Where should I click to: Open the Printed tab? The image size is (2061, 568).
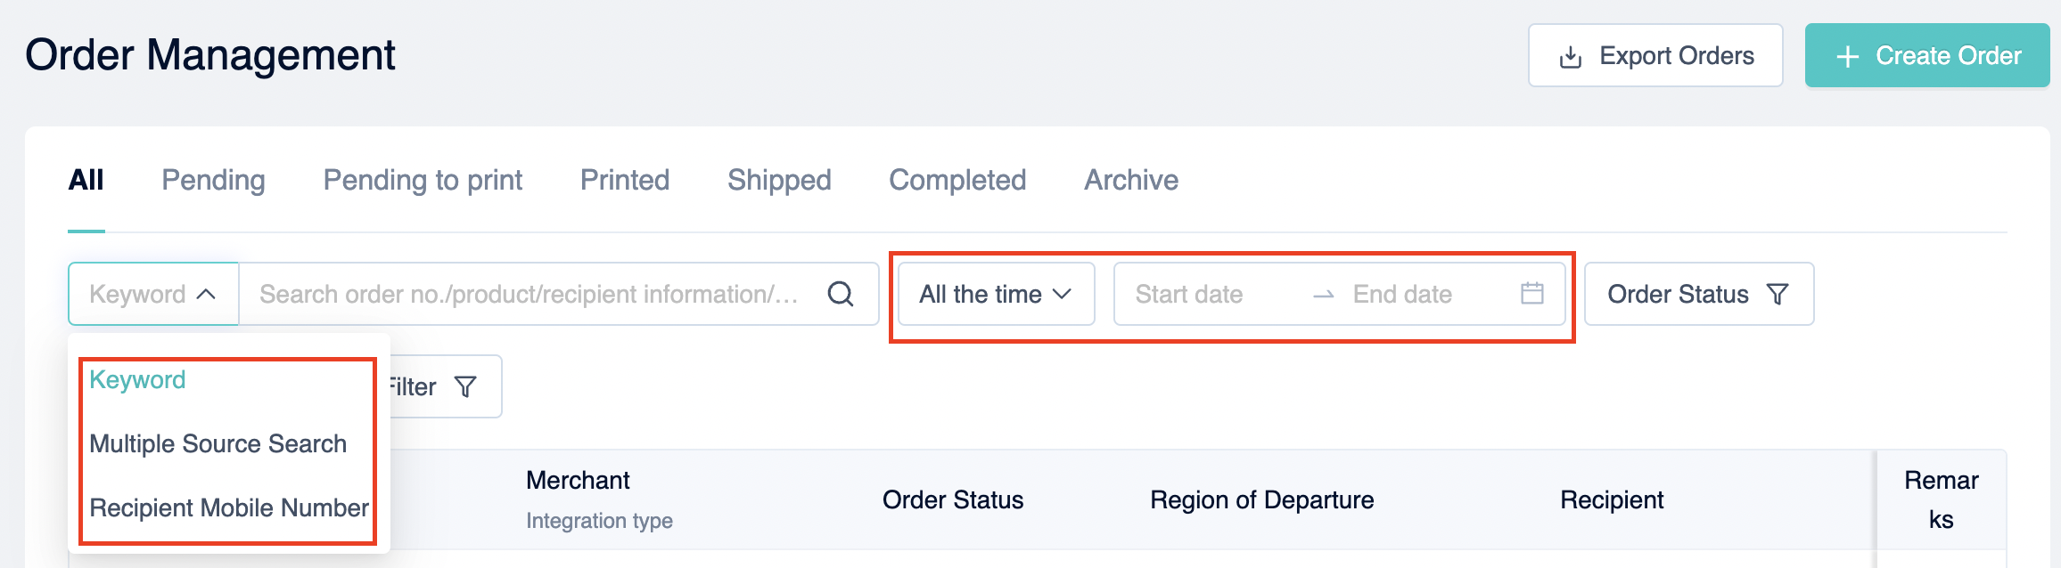(625, 180)
